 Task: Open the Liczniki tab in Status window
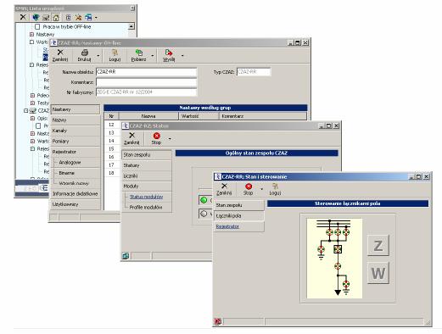point(147,175)
